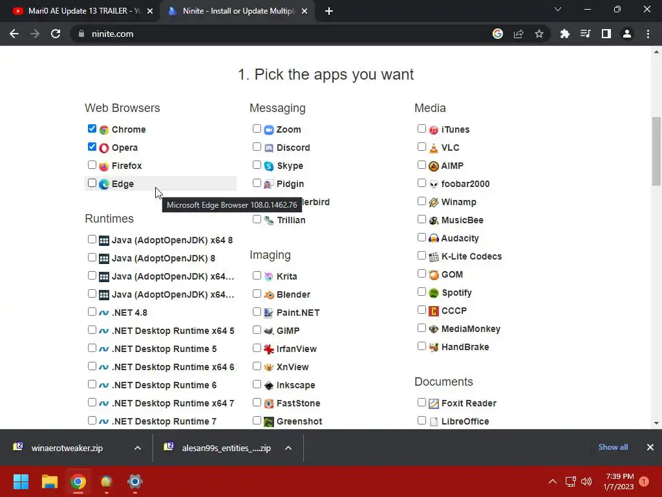Image resolution: width=662 pixels, height=497 pixels.
Task: Click the HandBrake icon
Action: coord(434,348)
